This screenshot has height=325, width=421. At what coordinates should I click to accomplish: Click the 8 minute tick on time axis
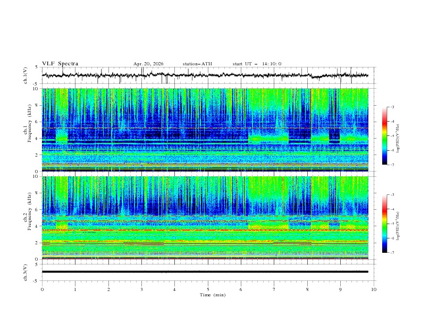tap(307, 289)
